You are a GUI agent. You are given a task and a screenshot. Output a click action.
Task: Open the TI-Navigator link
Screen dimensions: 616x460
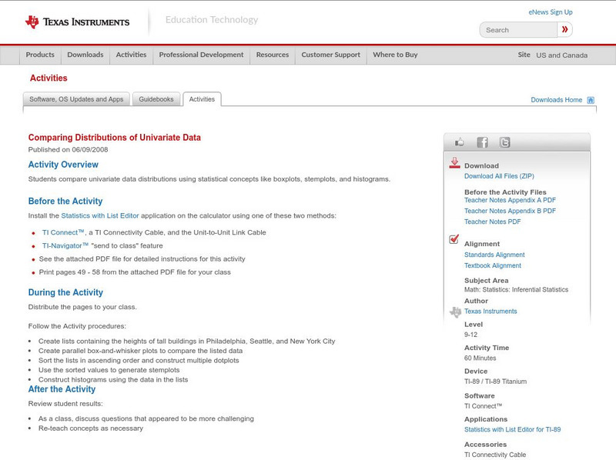click(65, 245)
